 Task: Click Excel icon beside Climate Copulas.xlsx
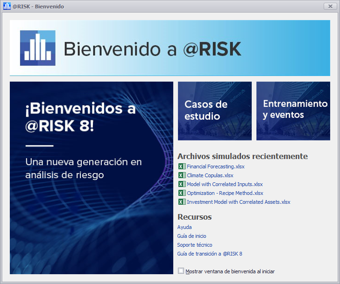tap(182, 175)
